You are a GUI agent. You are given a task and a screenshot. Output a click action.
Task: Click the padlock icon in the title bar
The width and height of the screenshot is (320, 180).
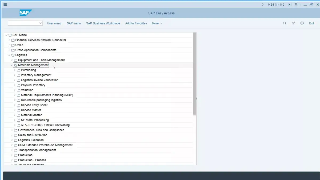[x=296, y=5]
